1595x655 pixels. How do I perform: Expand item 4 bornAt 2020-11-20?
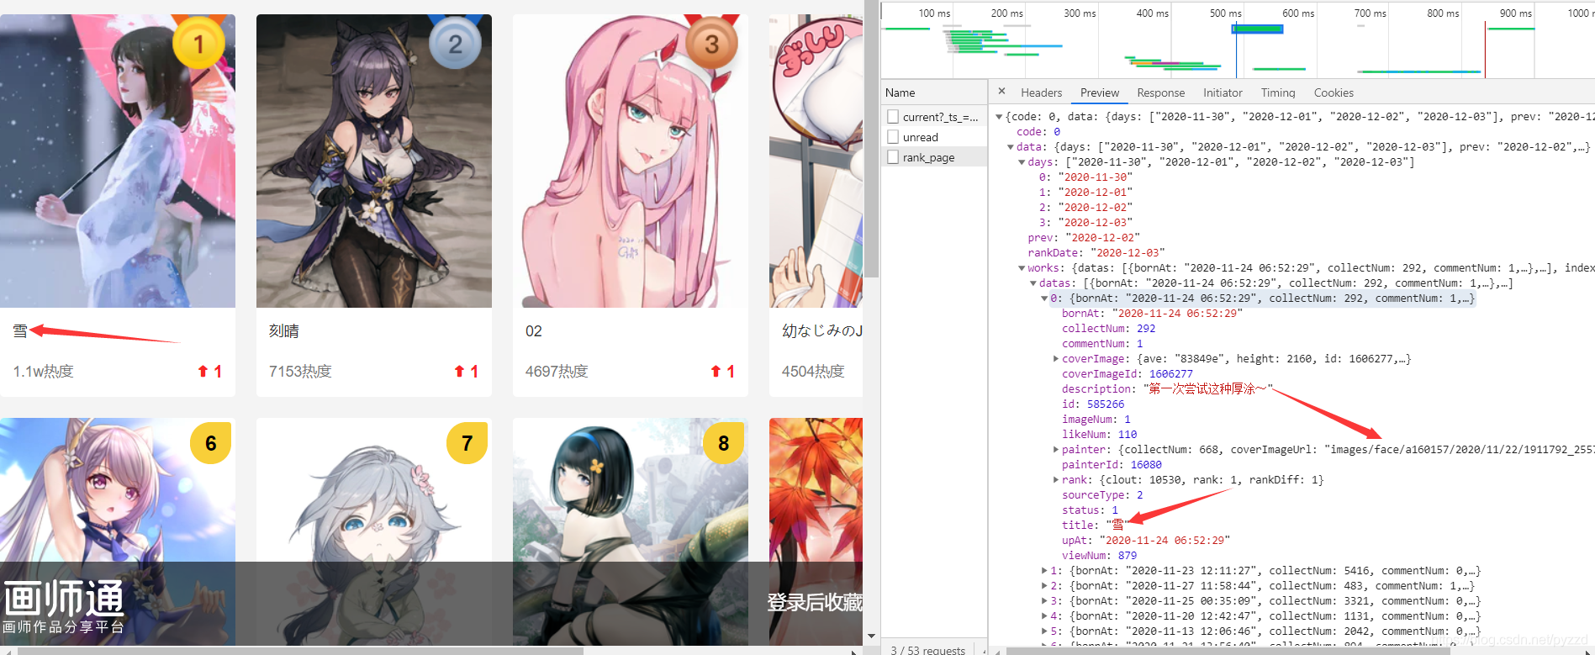pyautogui.click(x=1044, y=616)
